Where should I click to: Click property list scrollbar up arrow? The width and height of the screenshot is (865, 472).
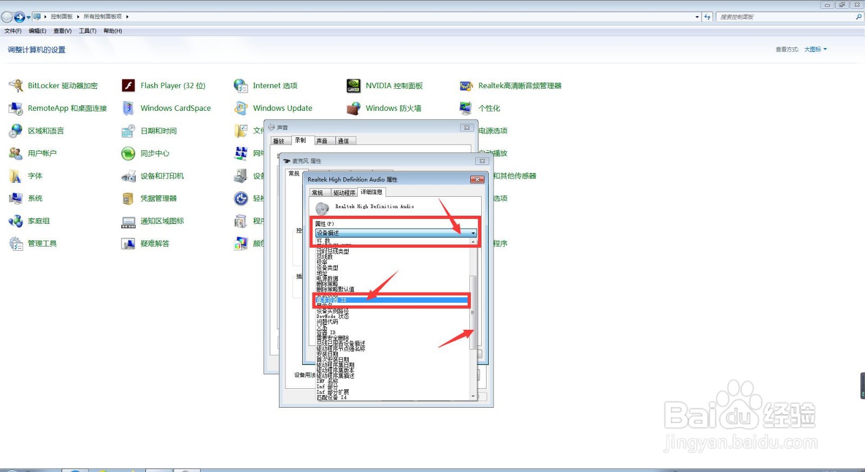coord(473,242)
